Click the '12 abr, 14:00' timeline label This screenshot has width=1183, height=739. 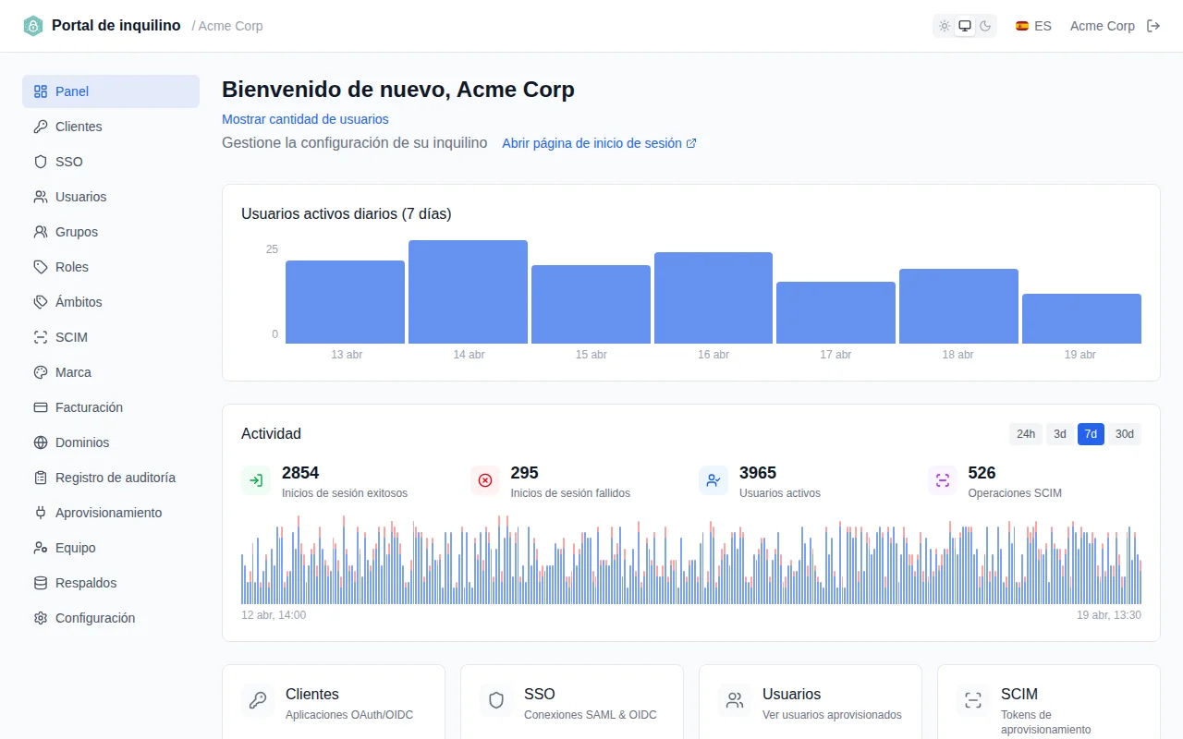click(x=274, y=615)
